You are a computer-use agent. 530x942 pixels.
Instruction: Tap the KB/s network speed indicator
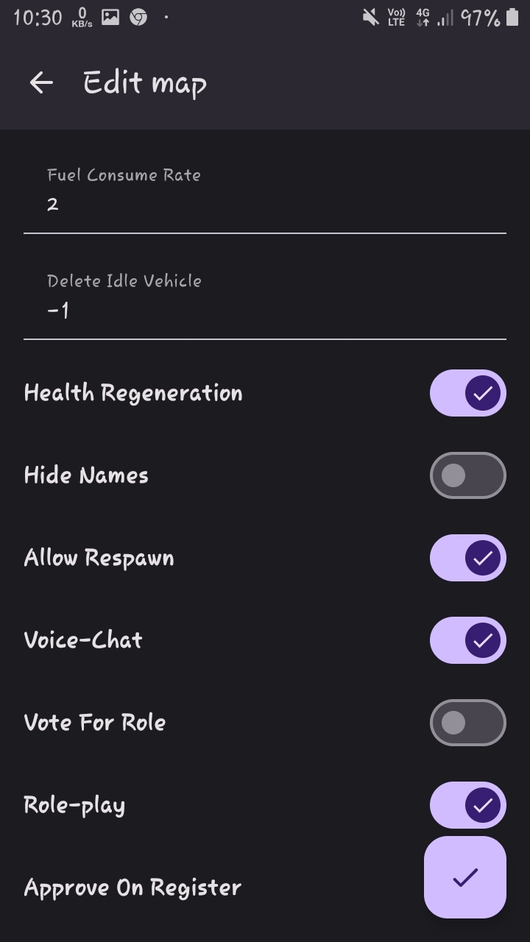[82, 18]
